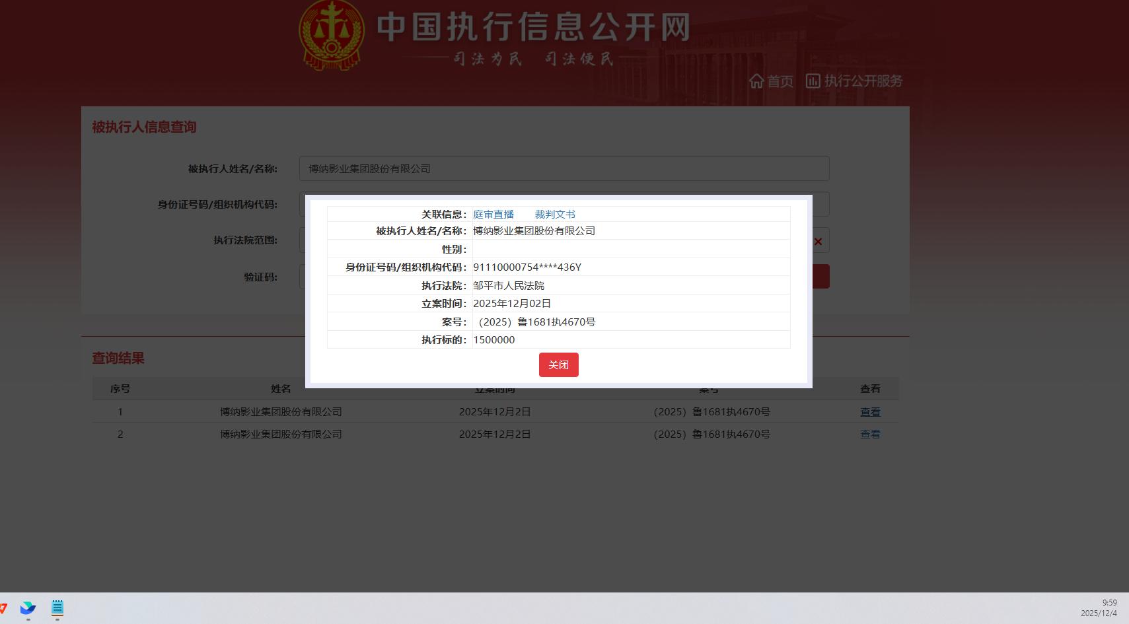This screenshot has width=1129, height=624.
Task: Open the 裁判文书 link in the dialog
Action: [554, 215]
